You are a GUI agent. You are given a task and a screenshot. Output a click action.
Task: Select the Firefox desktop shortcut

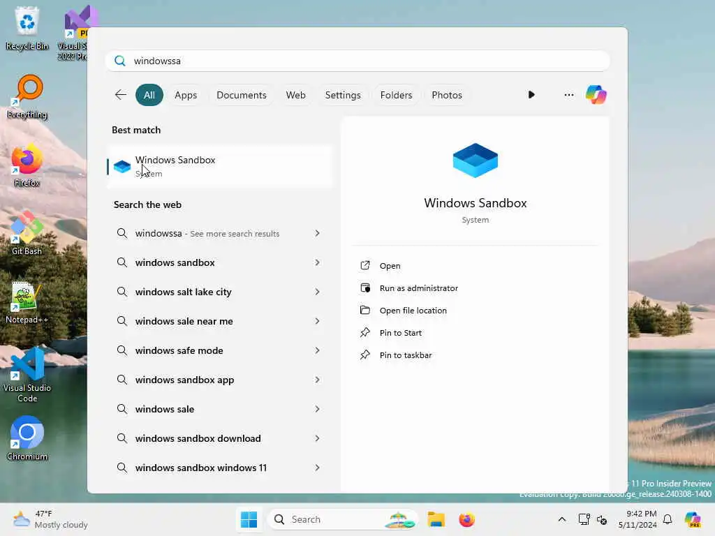[27, 165]
